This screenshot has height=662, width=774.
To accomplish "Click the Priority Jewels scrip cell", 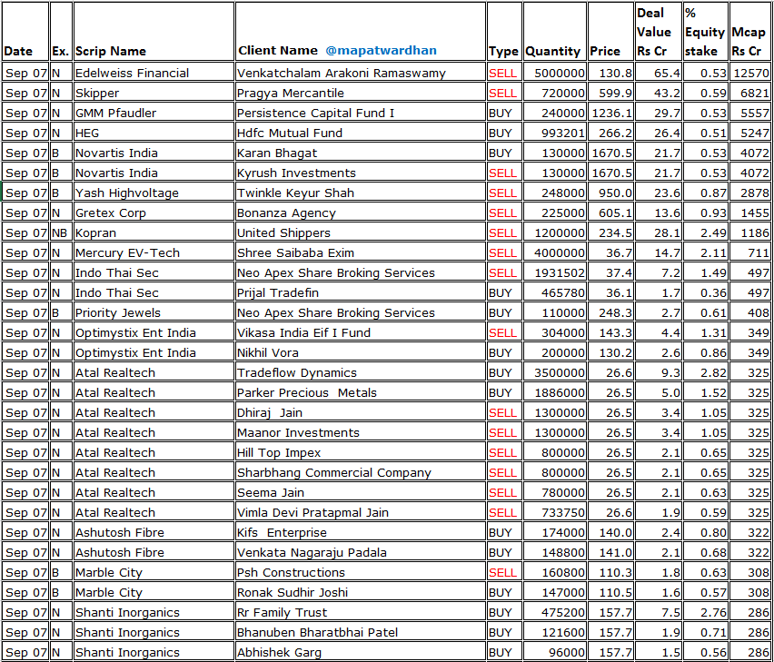I will [x=154, y=312].
